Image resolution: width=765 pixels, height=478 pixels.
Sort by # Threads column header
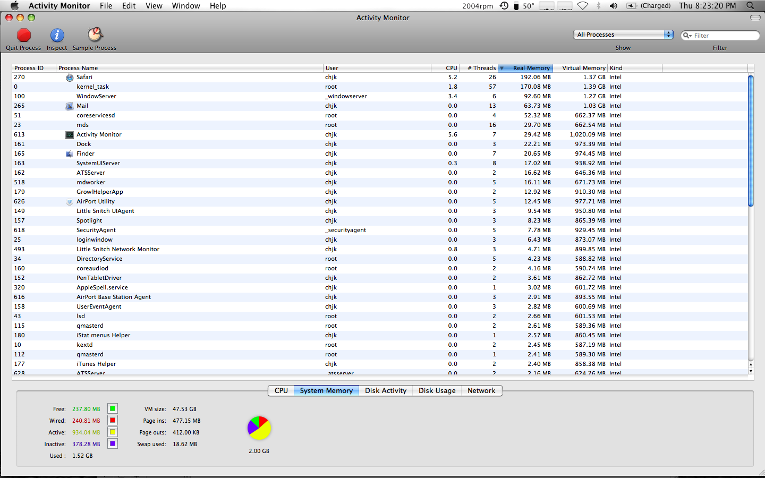tap(479, 68)
